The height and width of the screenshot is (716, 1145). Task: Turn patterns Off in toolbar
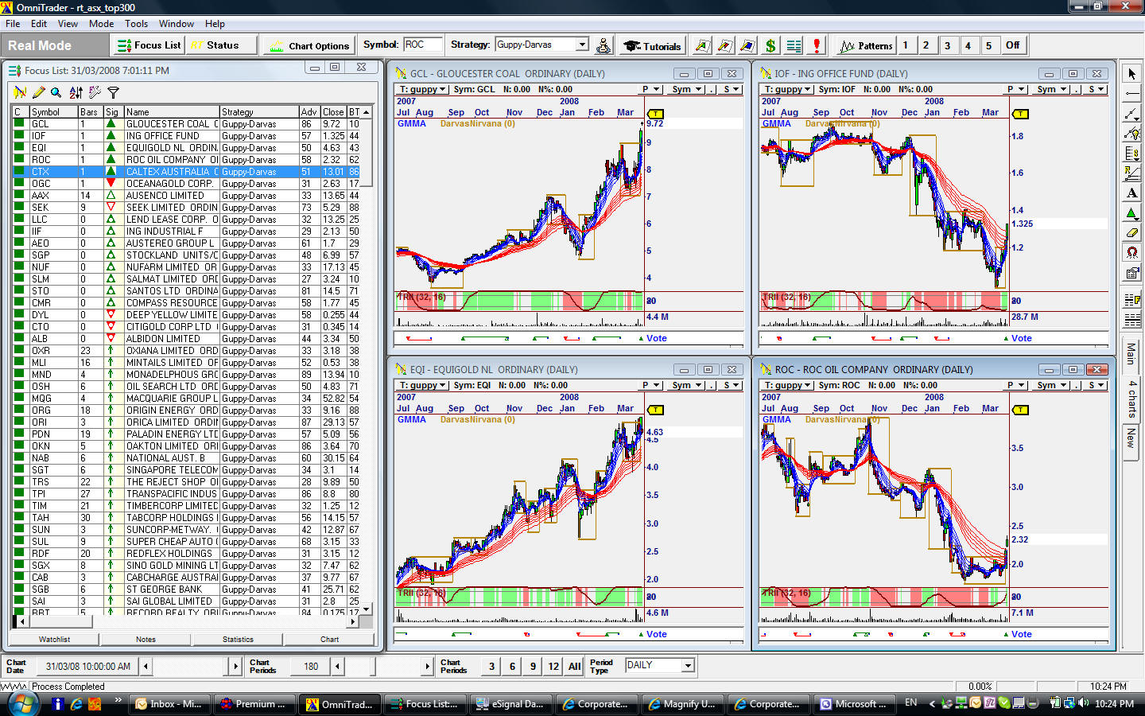[x=1012, y=45]
